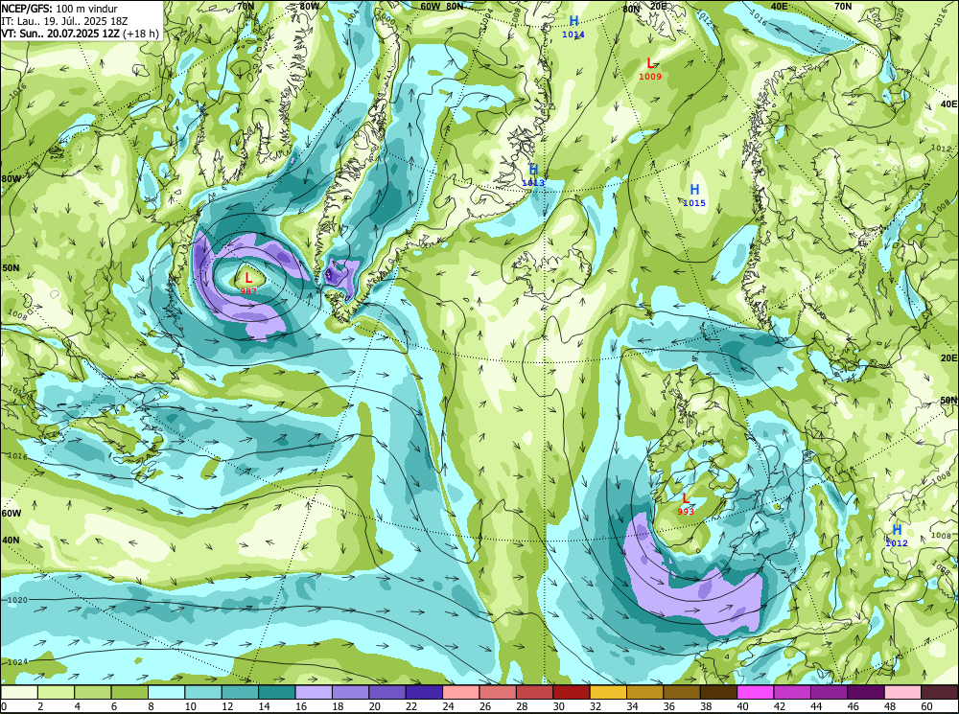Select the 987 pressure value label

point(248,291)
